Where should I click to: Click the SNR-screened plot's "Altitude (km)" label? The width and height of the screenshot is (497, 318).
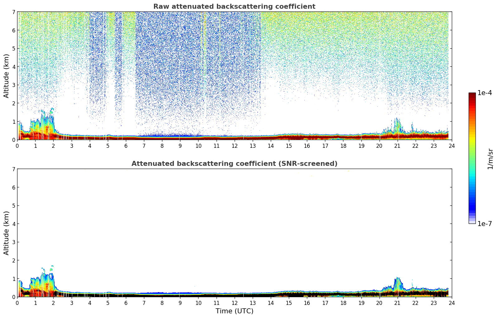click(7, 233)
